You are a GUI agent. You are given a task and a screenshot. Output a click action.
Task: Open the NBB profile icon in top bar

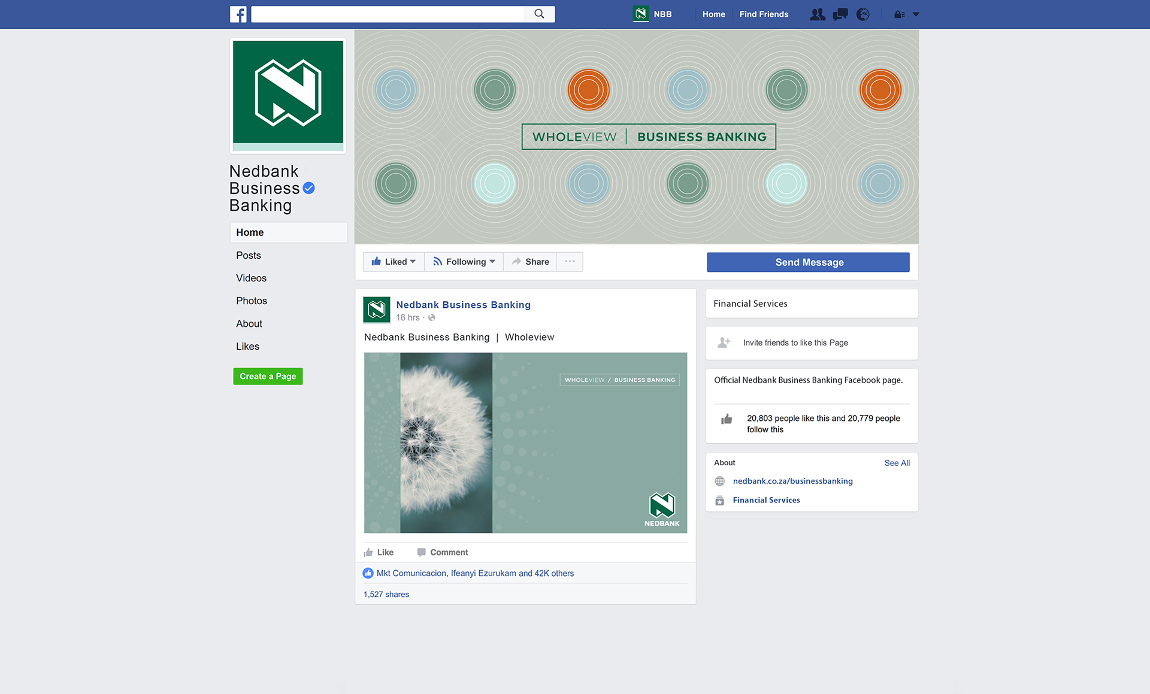tap(641, 14)
